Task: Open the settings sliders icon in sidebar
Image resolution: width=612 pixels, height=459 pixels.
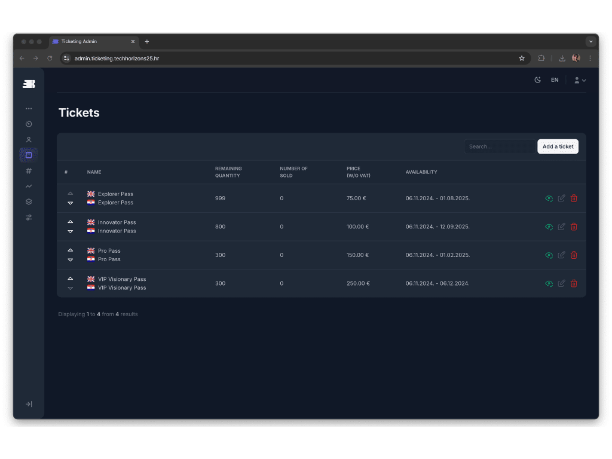Action: (x=29, y=218)
